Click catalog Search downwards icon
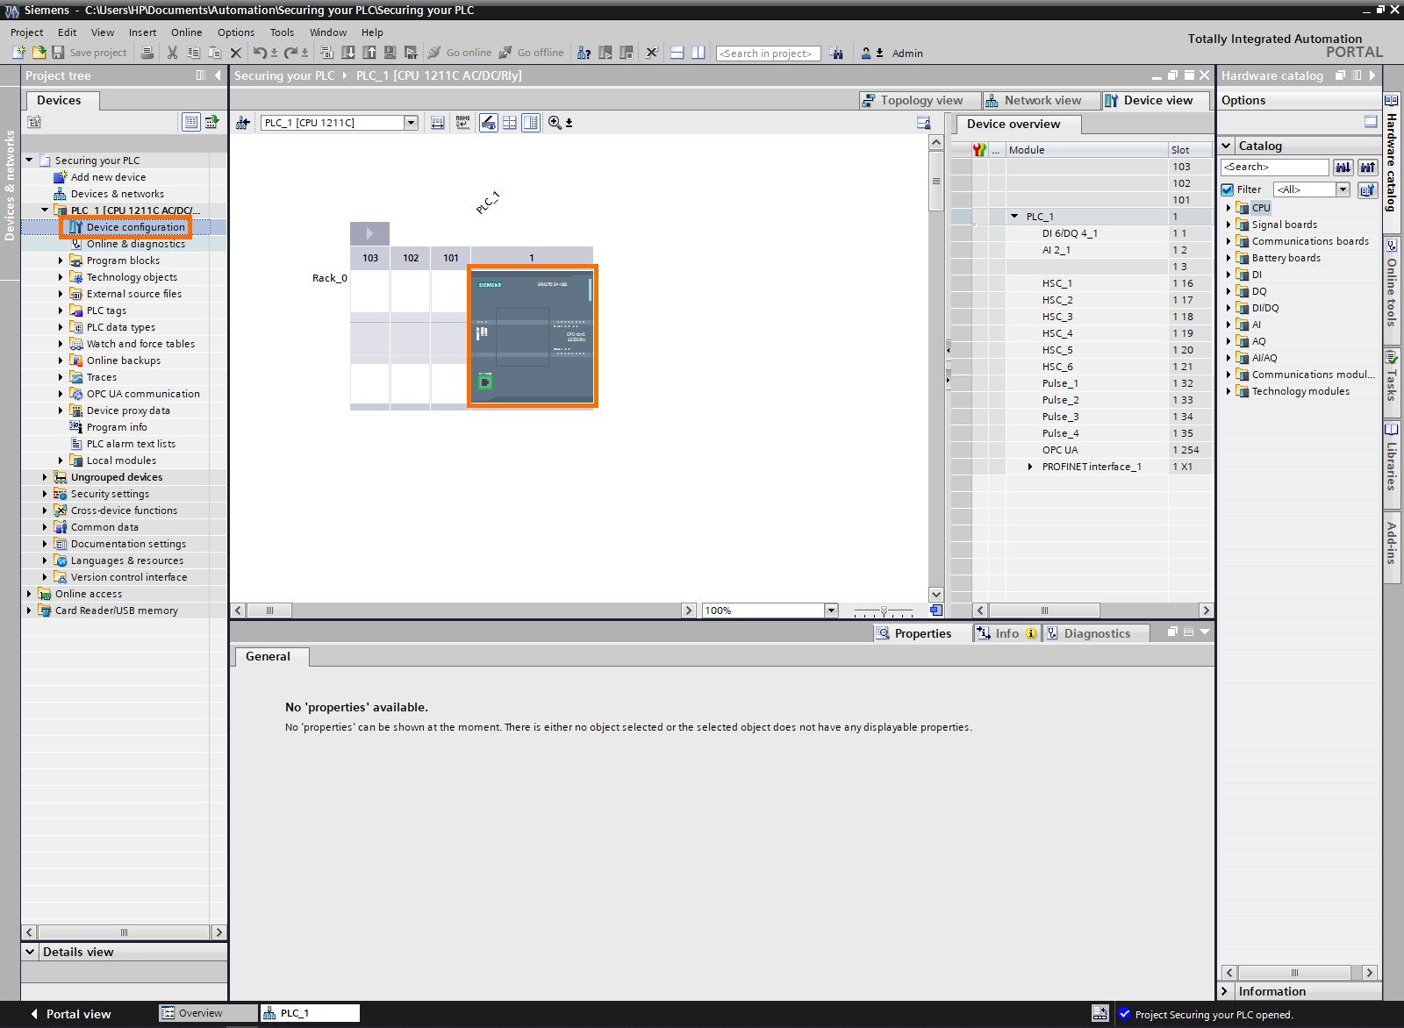Image resolution: width=1404 pixels, height=1028 pixels. pos(1343,167)
